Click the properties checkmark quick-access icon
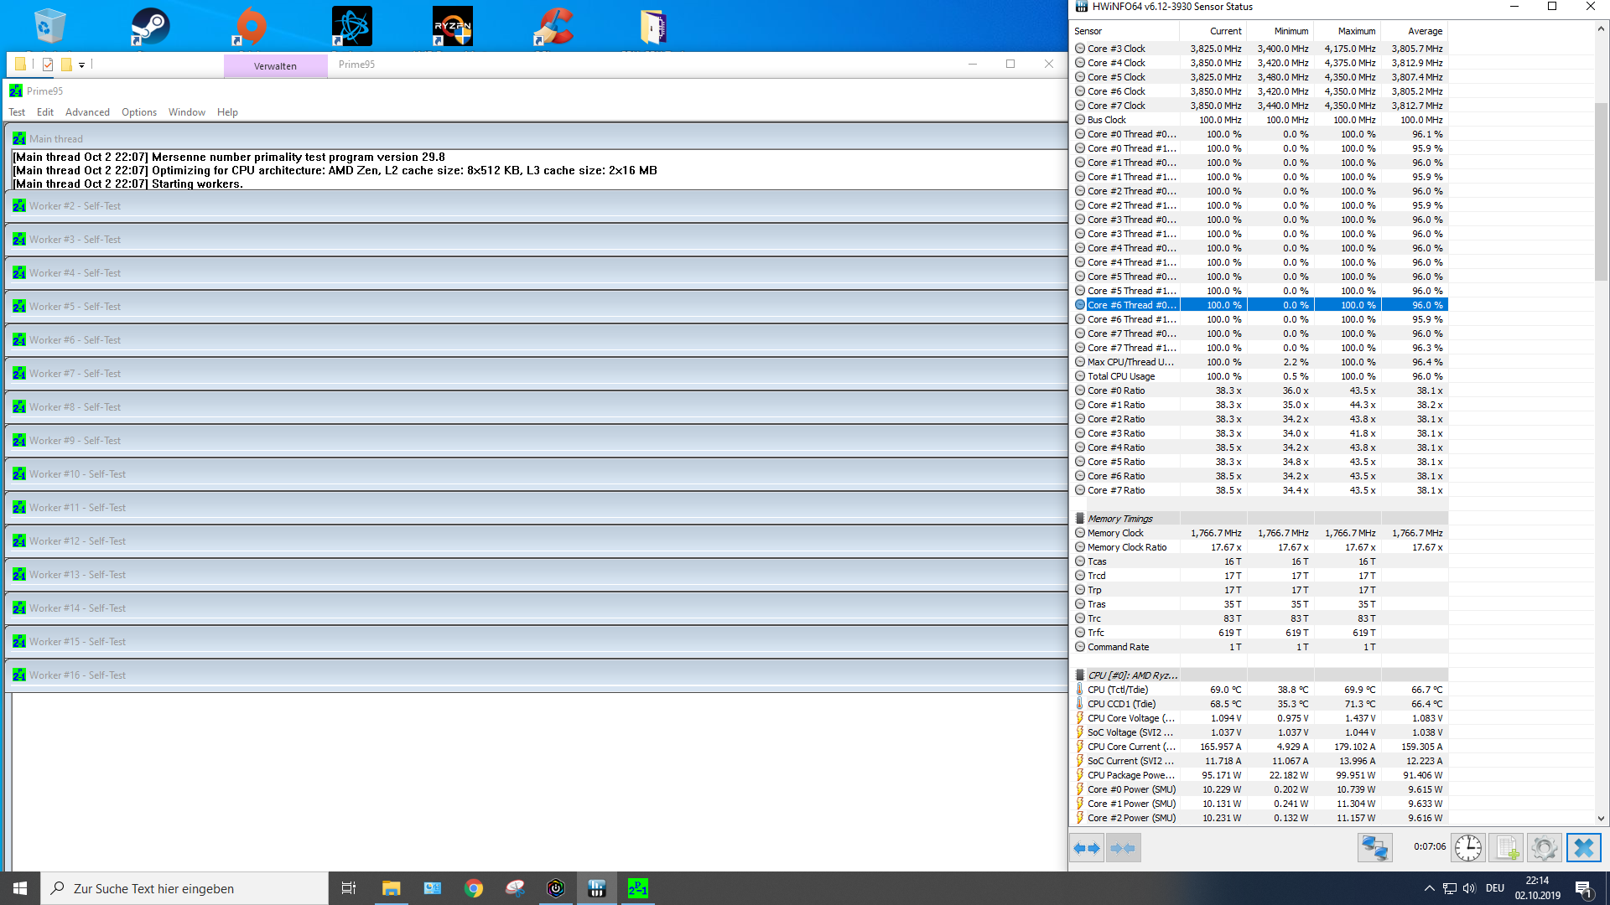This screenshot has width=1610, height=905. coord(48,65)
